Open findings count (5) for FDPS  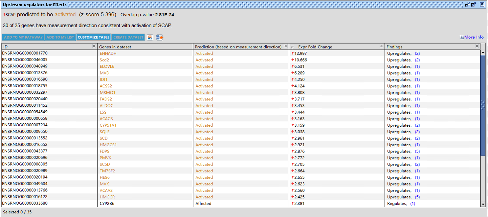pos(417,152)
